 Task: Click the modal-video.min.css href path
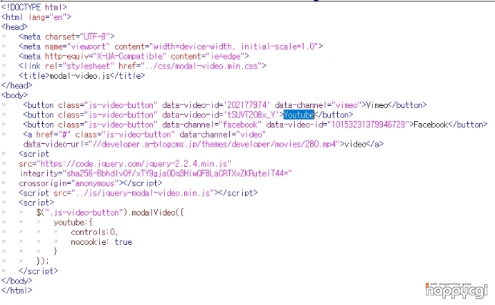coord(201,66)
